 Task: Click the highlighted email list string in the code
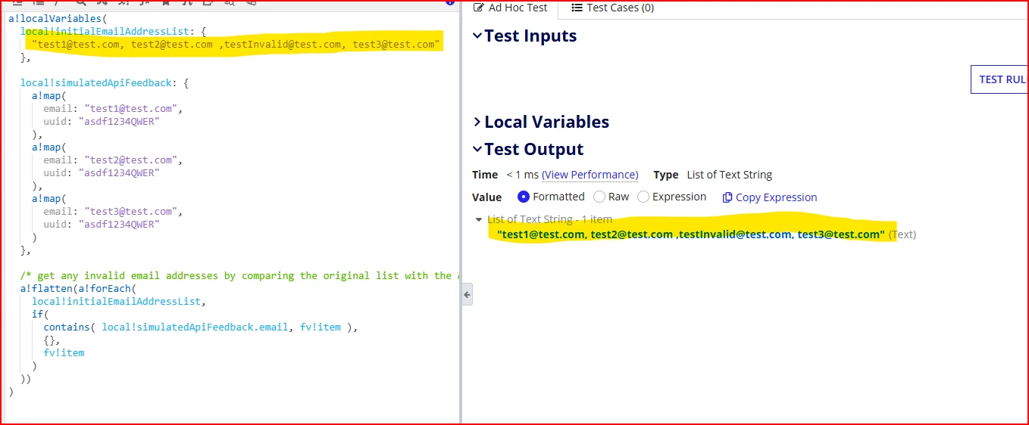[236, 45]
